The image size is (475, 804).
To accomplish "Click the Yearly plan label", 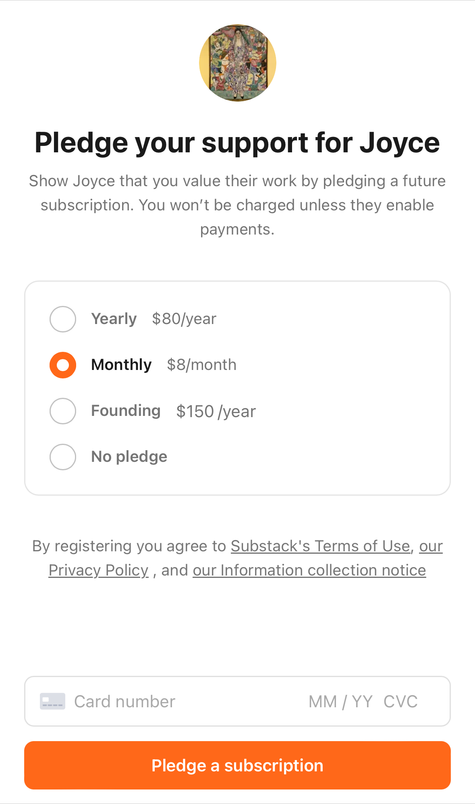I will click(x=114, y=319).
